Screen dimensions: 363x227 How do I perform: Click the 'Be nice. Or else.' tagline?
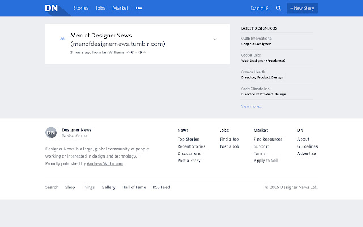click(x=75, y=136)
